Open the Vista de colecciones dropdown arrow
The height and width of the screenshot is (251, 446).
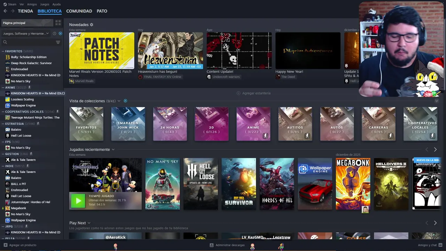(119, 101)
